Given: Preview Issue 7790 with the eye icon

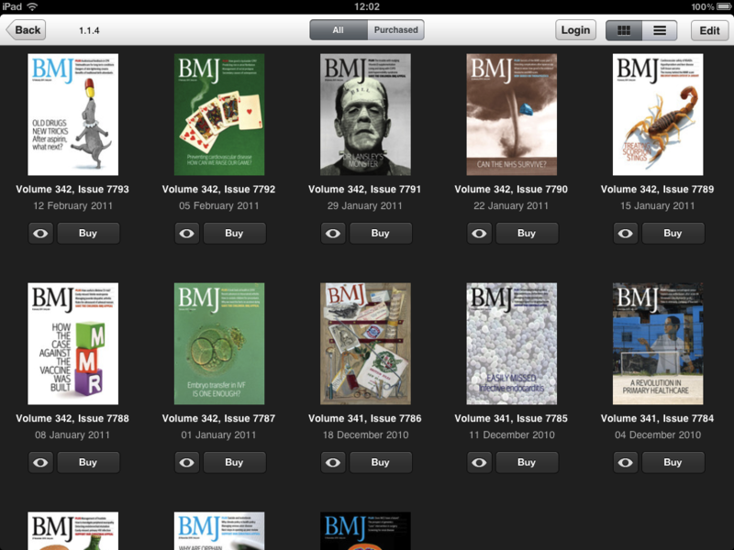Looking at the screenshot, I should tap(479, 233).
